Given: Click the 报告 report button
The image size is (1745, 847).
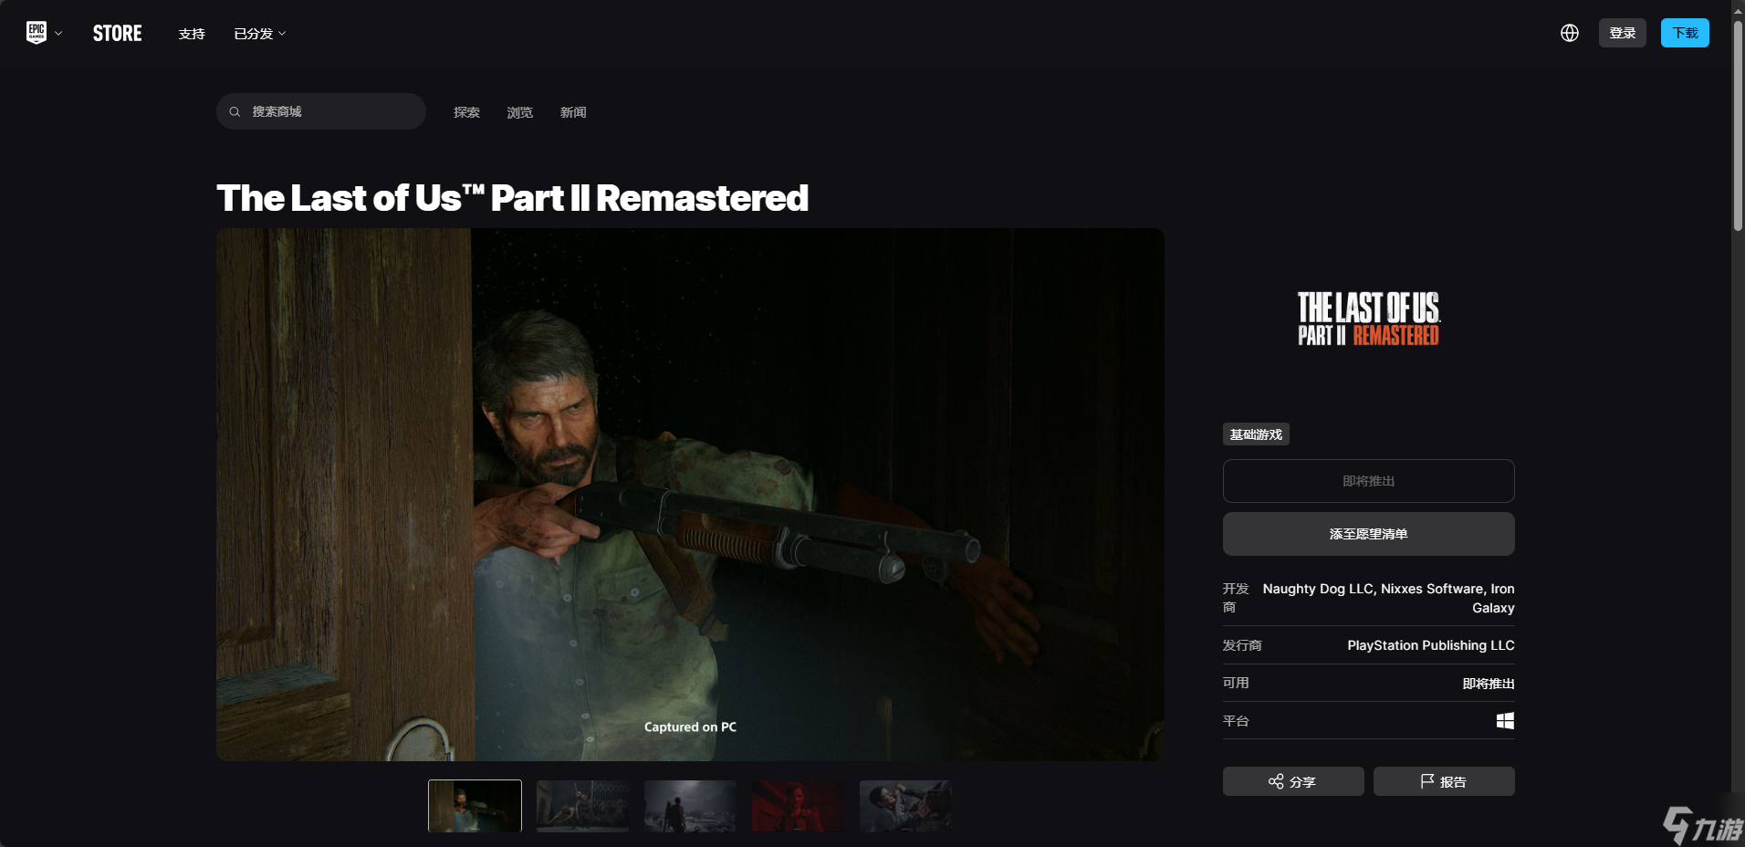Looking at the screenshot, I should click(1444, 781).
